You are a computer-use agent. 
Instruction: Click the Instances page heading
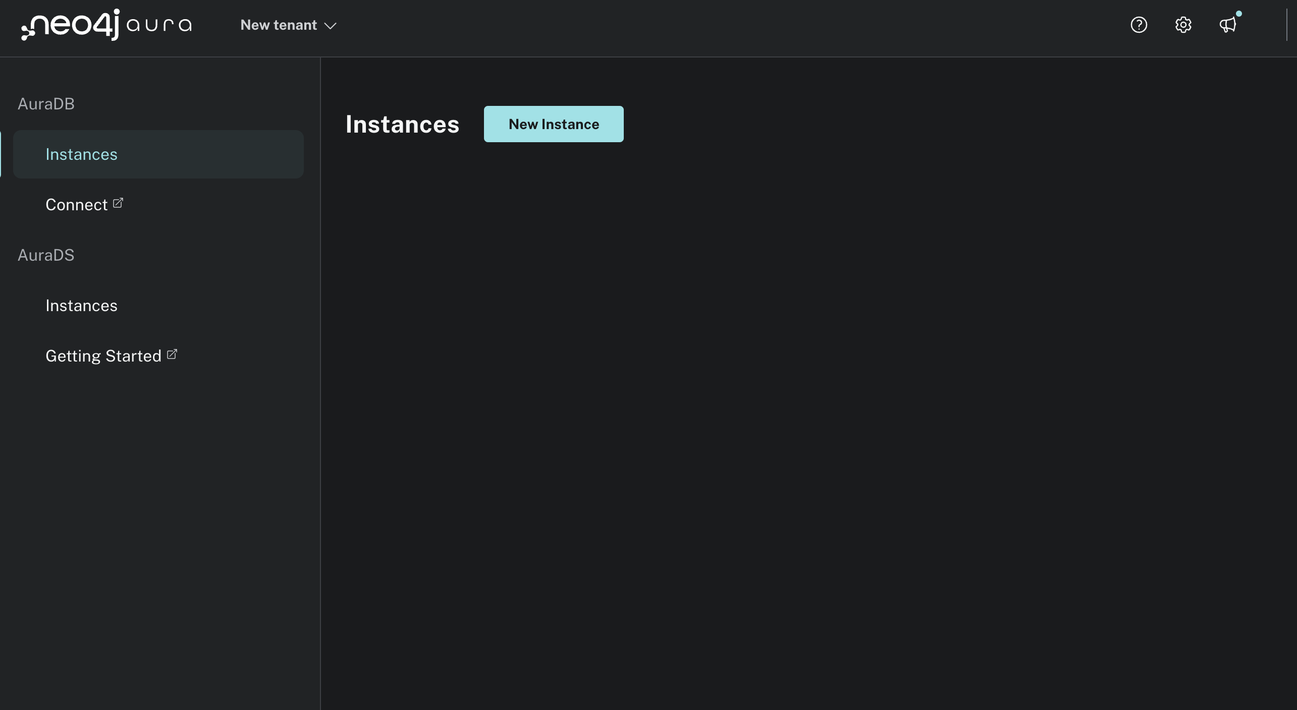[x=402, y=124]
